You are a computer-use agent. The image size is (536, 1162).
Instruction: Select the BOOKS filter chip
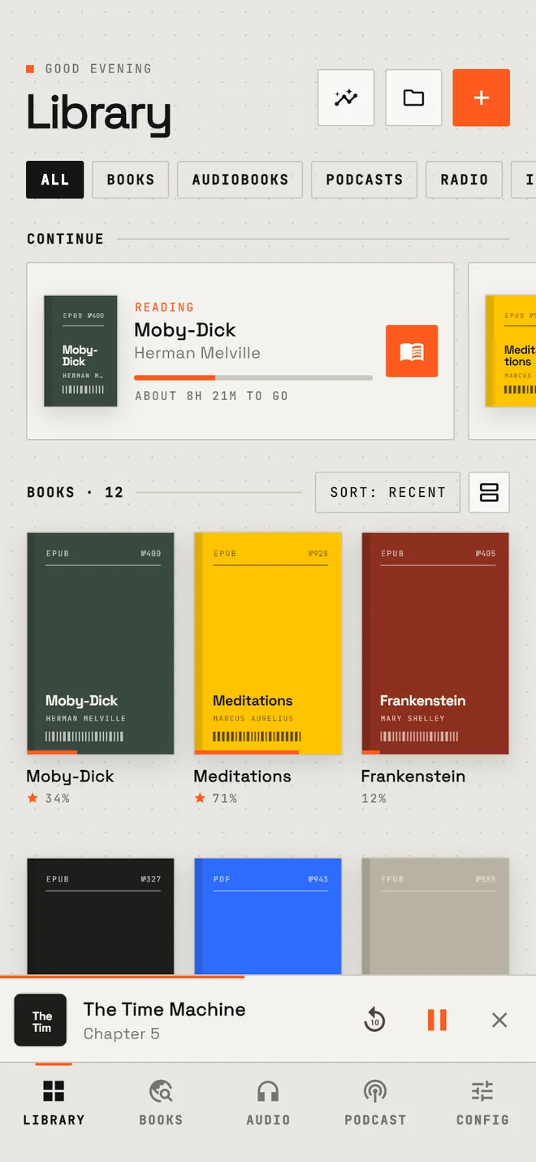tap(131, 180)
